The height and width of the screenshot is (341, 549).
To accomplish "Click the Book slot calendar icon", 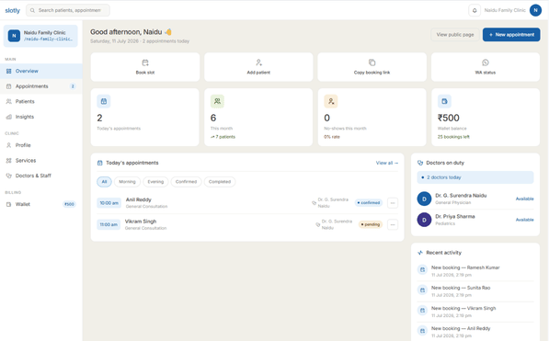I will pyautogui.click(x=145, y=63).
